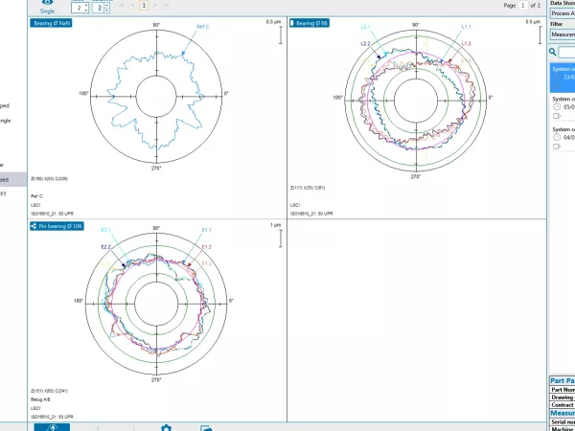Click current page 1 button in pager

145,6
